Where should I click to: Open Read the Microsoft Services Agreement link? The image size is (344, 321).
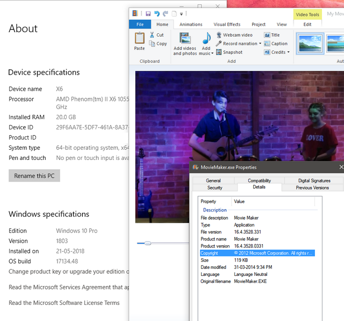point(69,287)
